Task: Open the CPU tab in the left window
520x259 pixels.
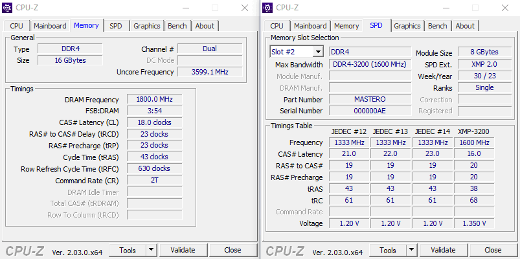Action: [16, 26]
